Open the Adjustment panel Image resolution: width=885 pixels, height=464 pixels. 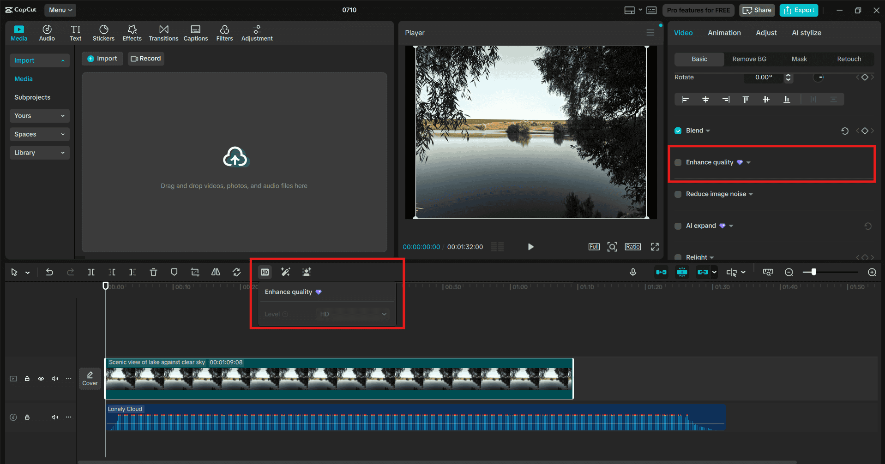point(257,33)
